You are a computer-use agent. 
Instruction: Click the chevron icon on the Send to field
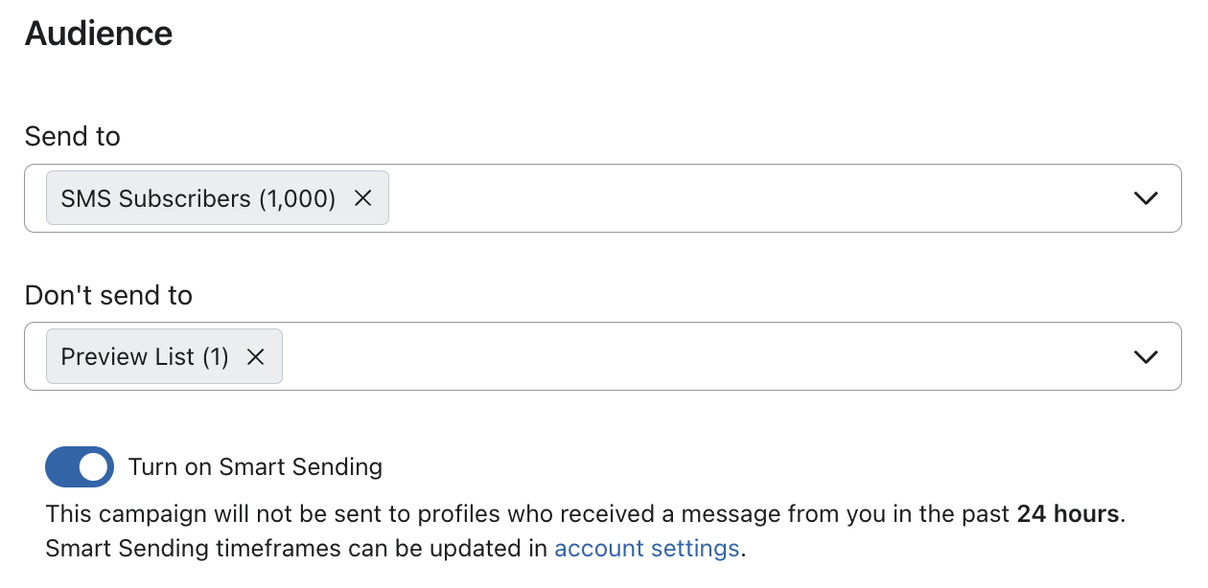pyautogui.click(x=1145, y=198)
